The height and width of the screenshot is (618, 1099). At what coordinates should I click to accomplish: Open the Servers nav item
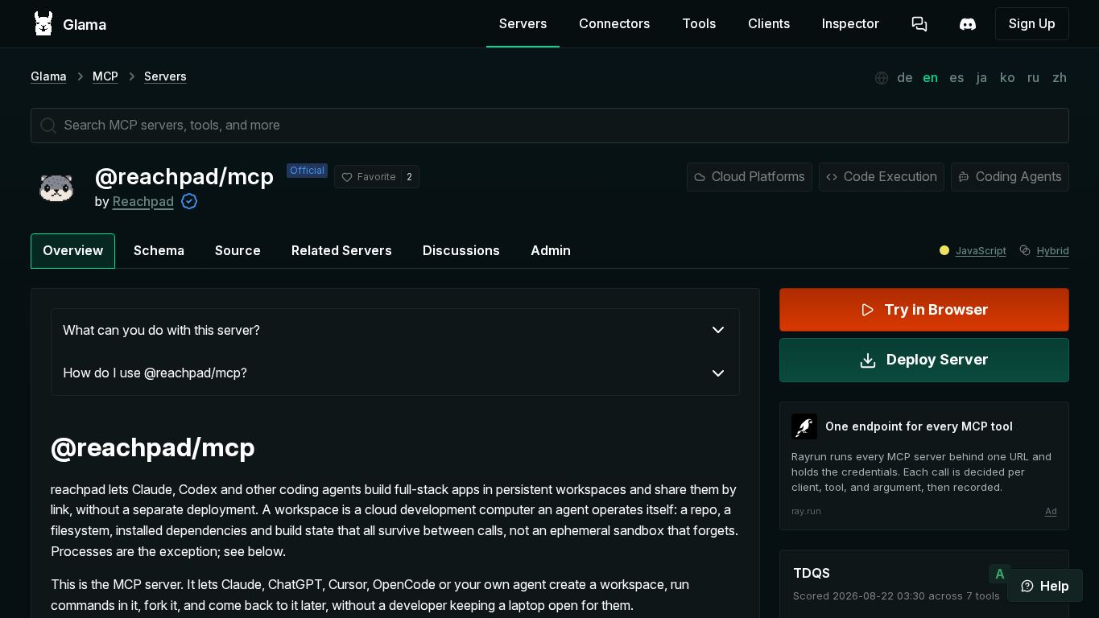coord(523,24)
